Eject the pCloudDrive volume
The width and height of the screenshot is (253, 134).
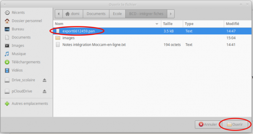[x=45, y=91]
